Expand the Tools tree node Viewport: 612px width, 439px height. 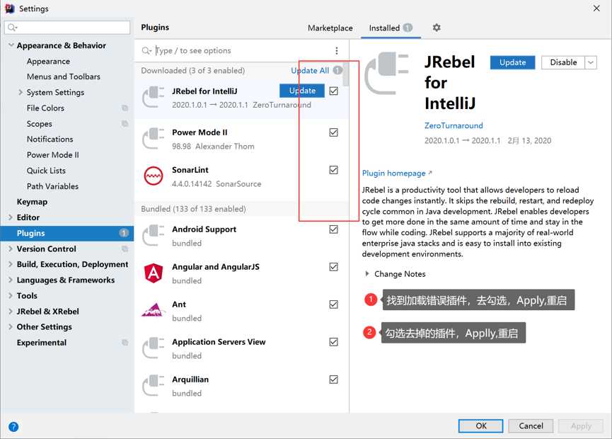[11, 296]
